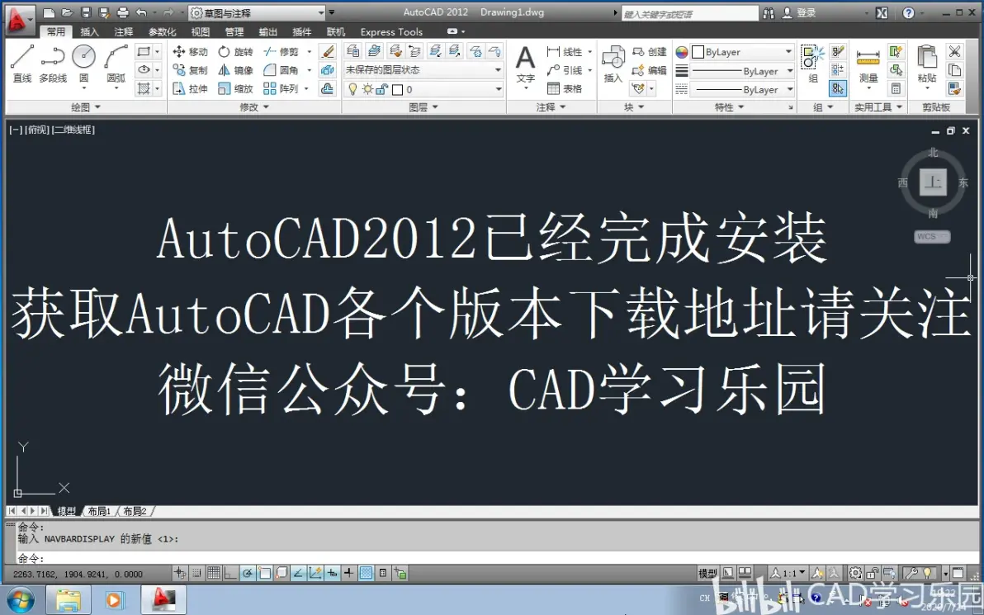Open the layer 0 selection dropdown
This screenshot has height=615, width=984.
tap(423, 89)
